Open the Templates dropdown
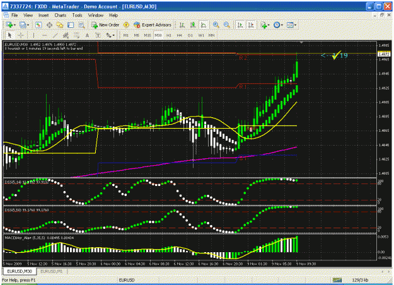The width and height of the screenshot is (394, 285). 291,25
